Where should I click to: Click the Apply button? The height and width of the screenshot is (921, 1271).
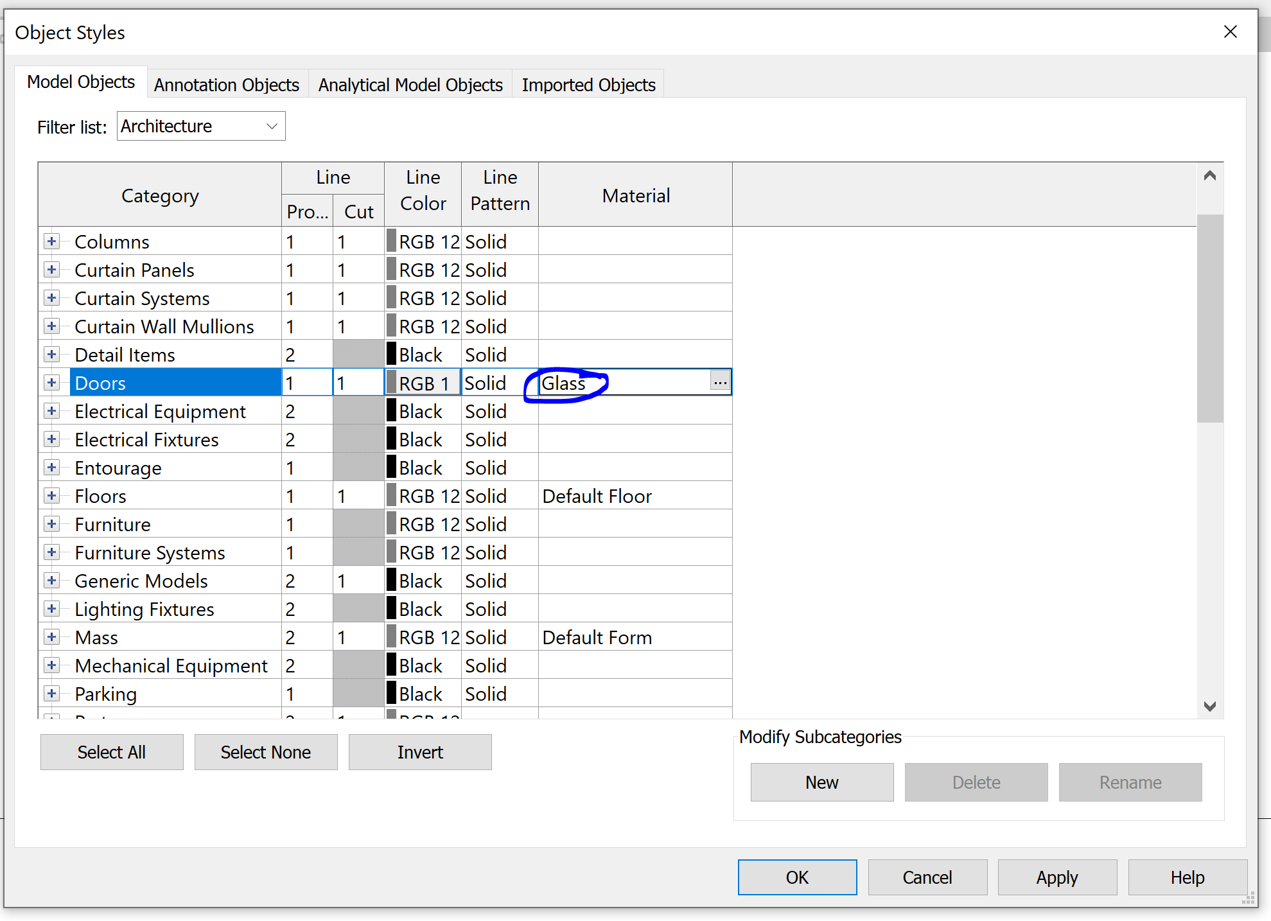1057,877
